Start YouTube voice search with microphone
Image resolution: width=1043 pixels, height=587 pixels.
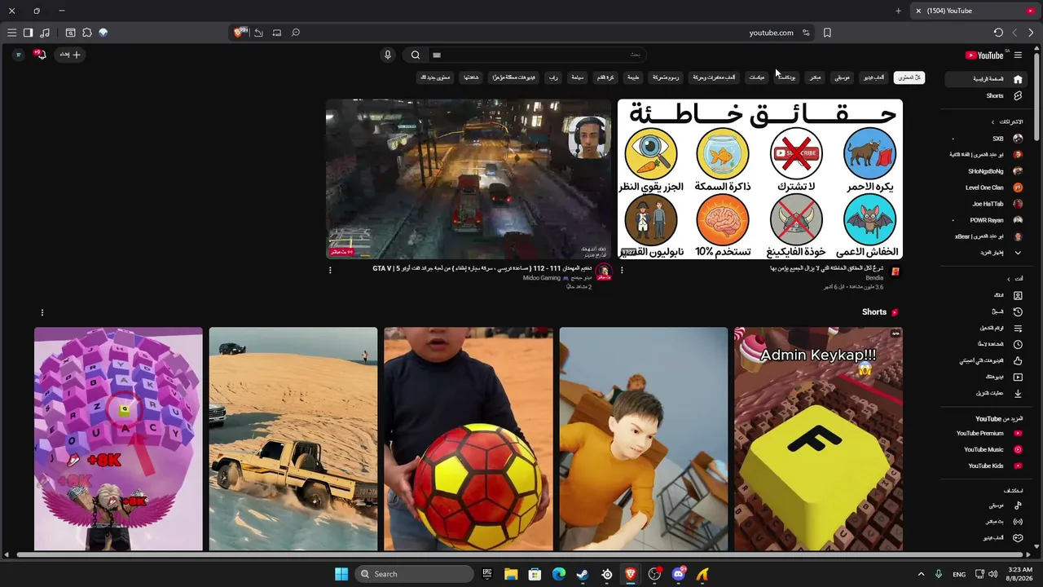tap(388, 55)
